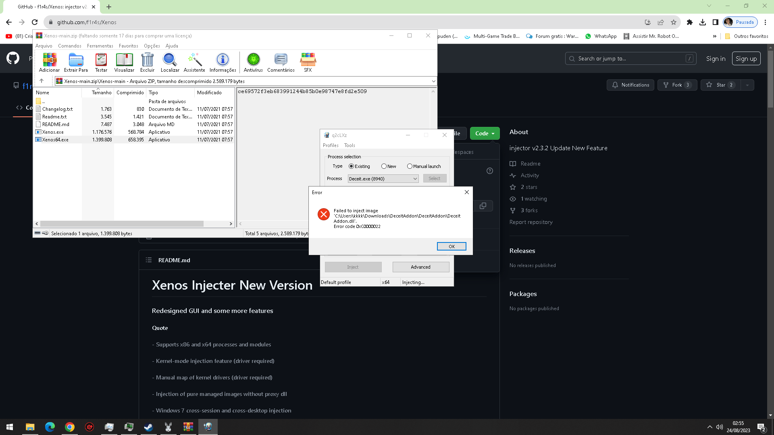Click the copy icon on GitHub page

[x=483, y=206]
